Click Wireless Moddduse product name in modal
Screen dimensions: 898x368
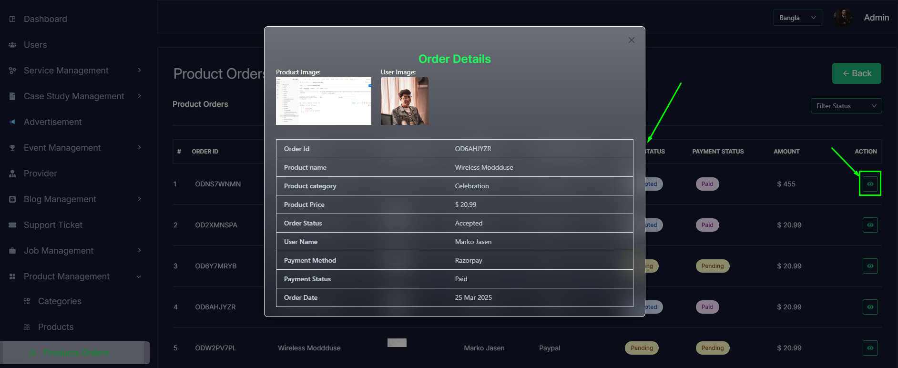[484, 167]
